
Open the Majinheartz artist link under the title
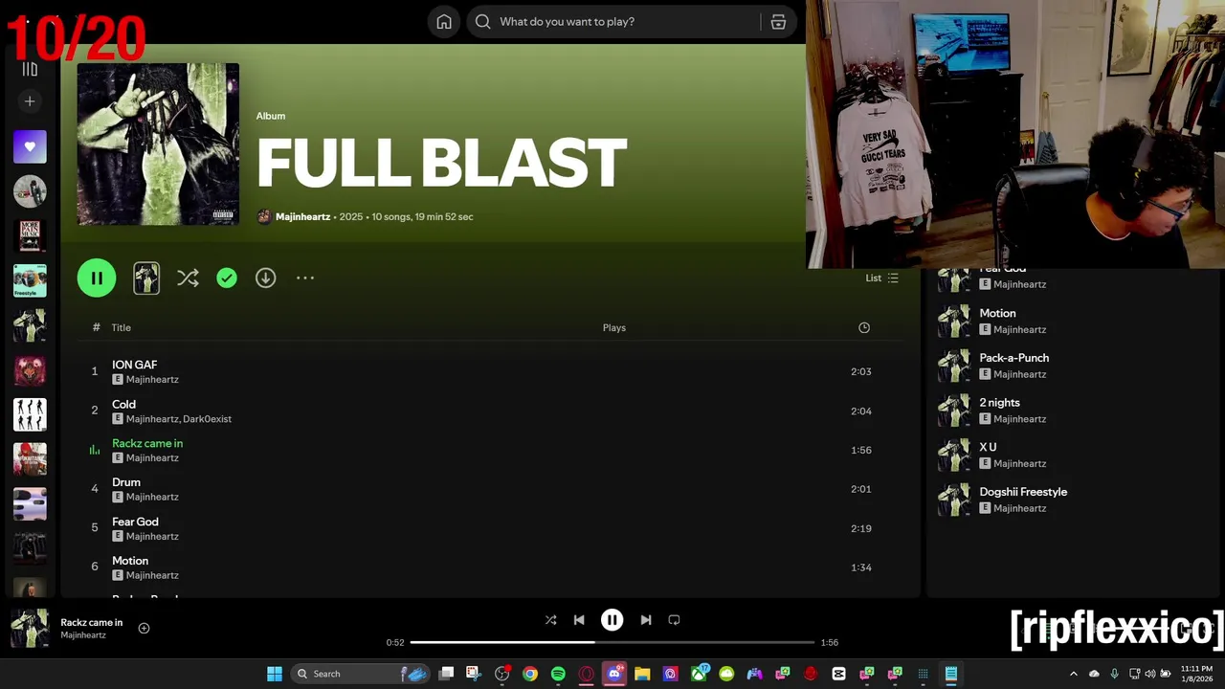point(302,217)
